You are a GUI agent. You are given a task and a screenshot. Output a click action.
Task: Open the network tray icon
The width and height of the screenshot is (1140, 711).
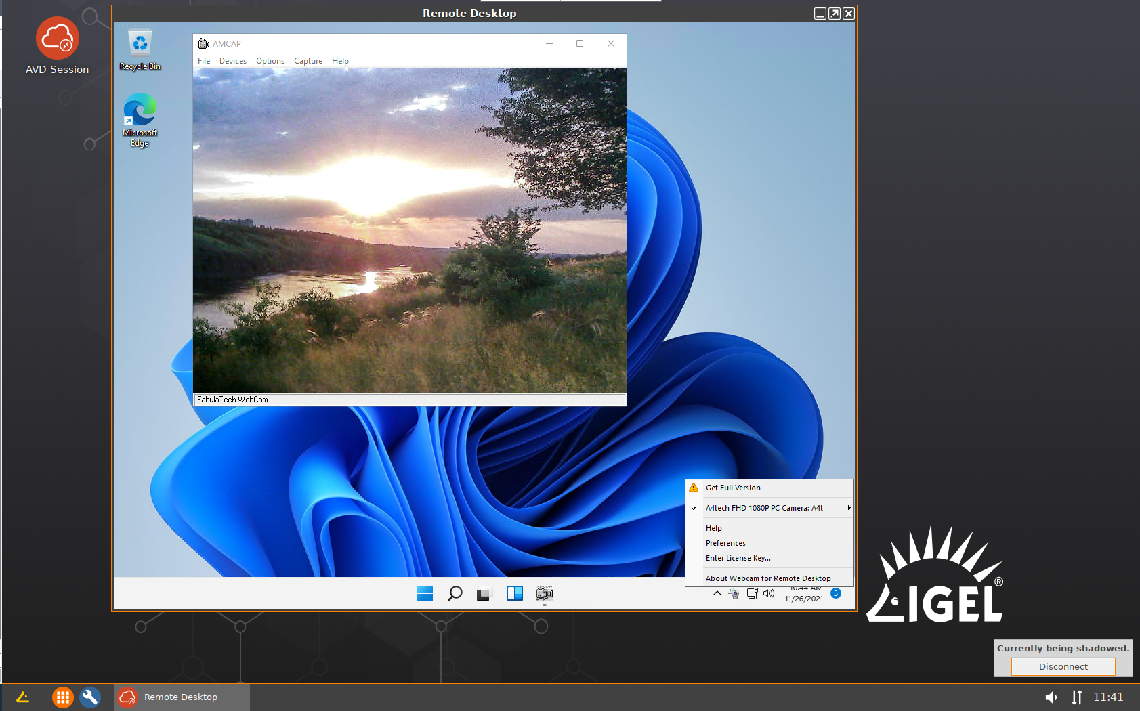pyautogui.click(x=752, y=593)
